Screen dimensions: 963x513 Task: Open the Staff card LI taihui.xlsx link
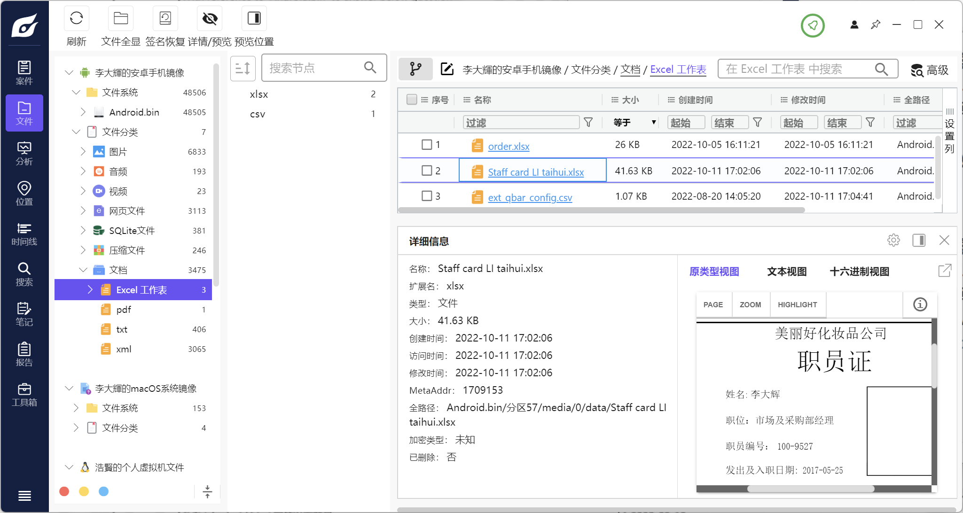(535, 172)
